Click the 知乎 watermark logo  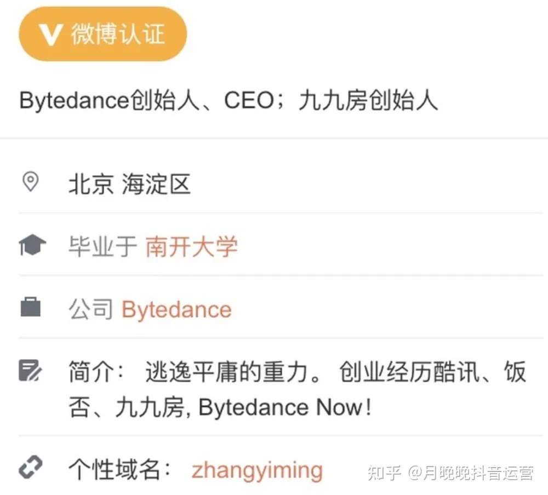pos(385,473)
